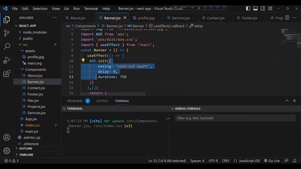This screenshot has width=301, height=169.
Task: Expand the public folder
Action: point(28,38)
